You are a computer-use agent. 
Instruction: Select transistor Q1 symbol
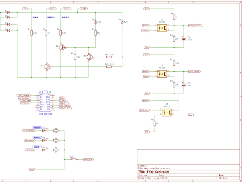47,66
